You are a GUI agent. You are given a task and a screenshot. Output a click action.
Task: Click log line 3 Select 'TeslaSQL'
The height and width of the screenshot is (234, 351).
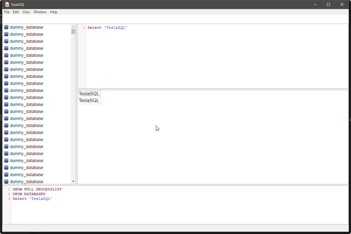pos(32,199)
